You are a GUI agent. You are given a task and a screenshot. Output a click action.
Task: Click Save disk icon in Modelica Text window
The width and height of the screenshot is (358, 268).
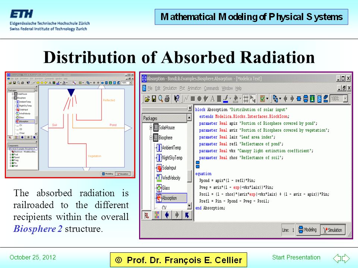(154, 99)
